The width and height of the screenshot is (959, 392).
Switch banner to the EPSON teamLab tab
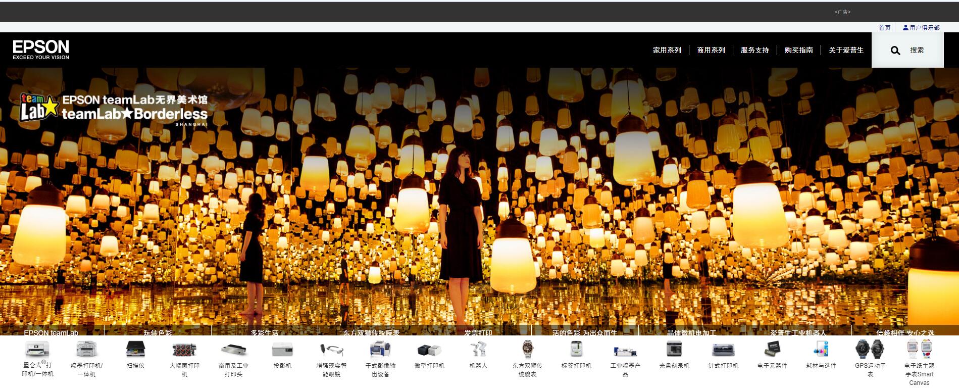(x=52, y=331)
